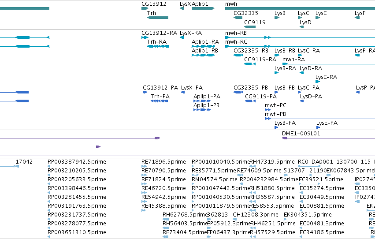Screen dimensions: 375x239
Task: Click EST EK304351.5prime
Action: point(308,215)
